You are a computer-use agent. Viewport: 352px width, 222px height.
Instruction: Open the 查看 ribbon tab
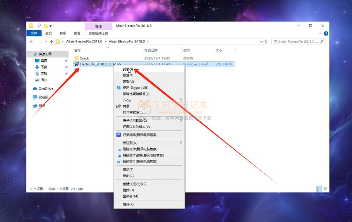click(x=77, y=33)
